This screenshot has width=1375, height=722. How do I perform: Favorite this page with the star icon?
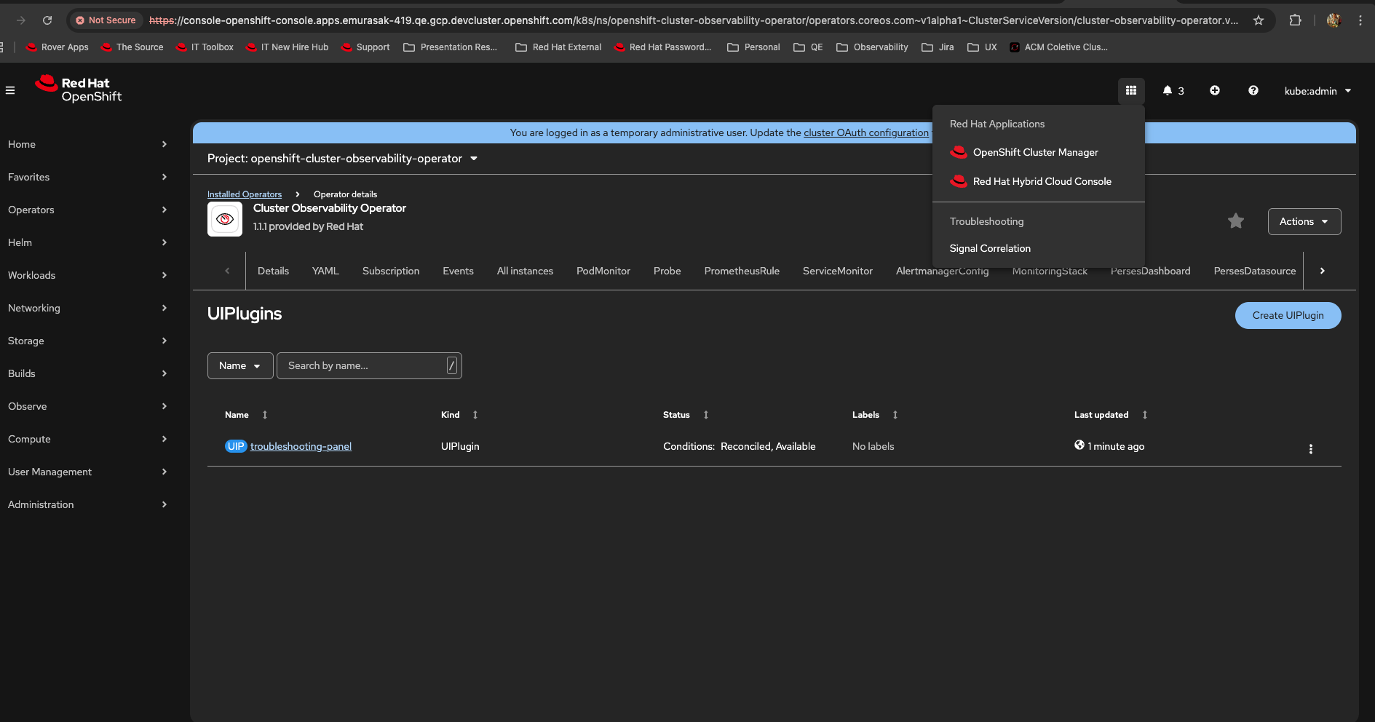point(1235,221)
